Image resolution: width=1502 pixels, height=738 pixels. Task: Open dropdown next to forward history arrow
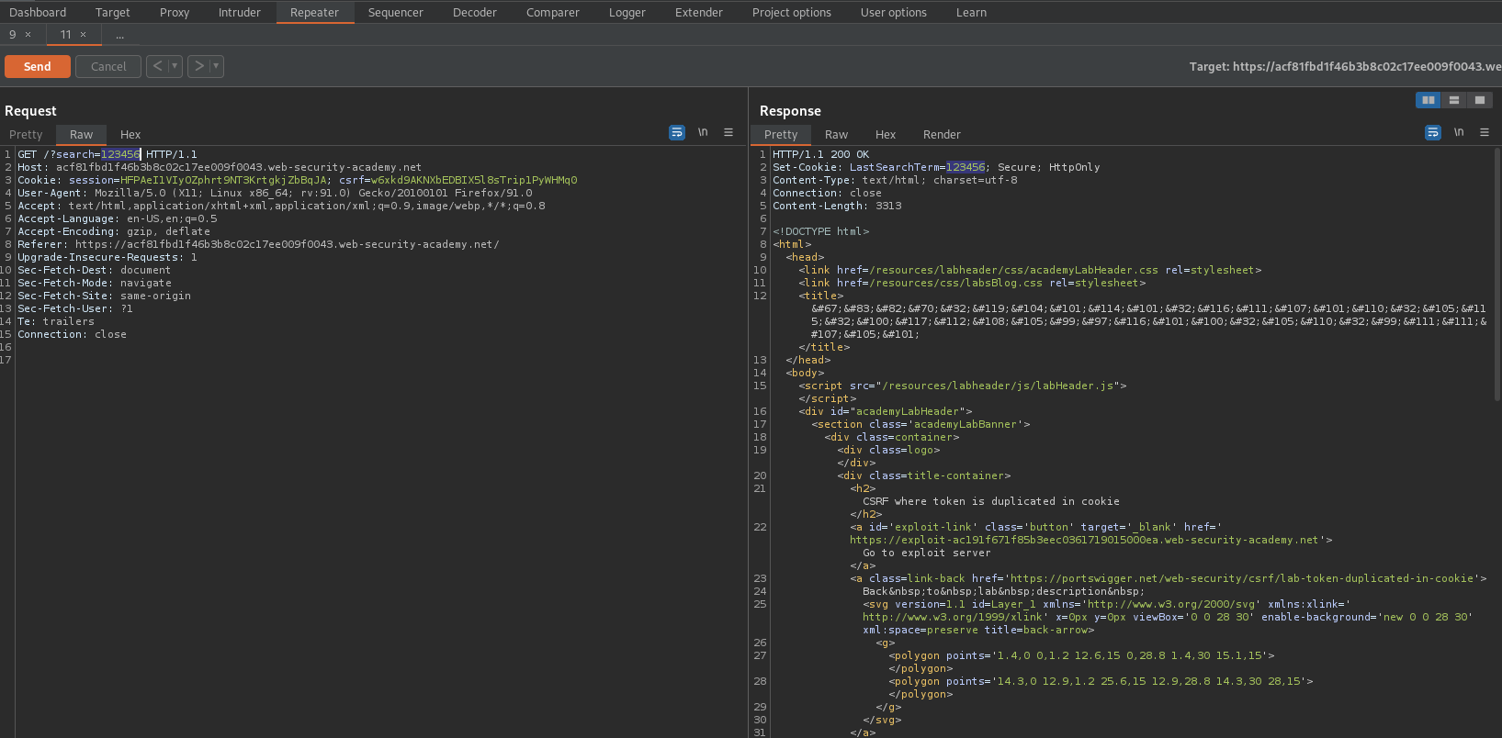click(x=216, y=66)
